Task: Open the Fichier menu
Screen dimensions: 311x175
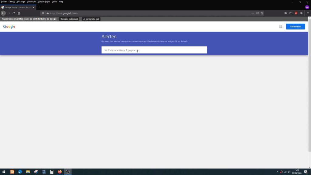Action: [x=4, y=2]
